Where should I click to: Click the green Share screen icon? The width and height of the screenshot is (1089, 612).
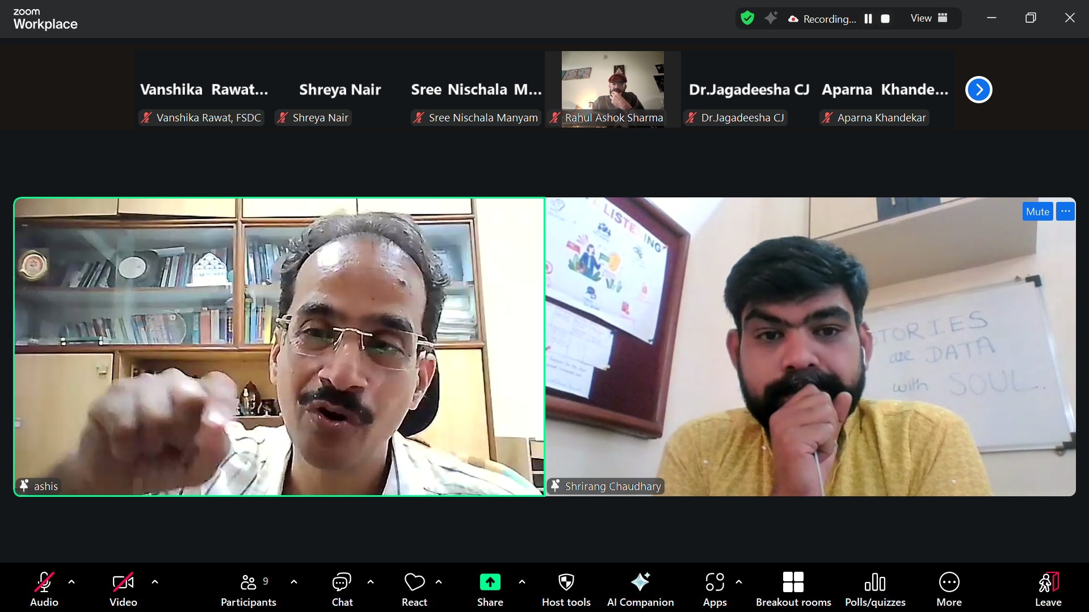click(x=490, y=583)
